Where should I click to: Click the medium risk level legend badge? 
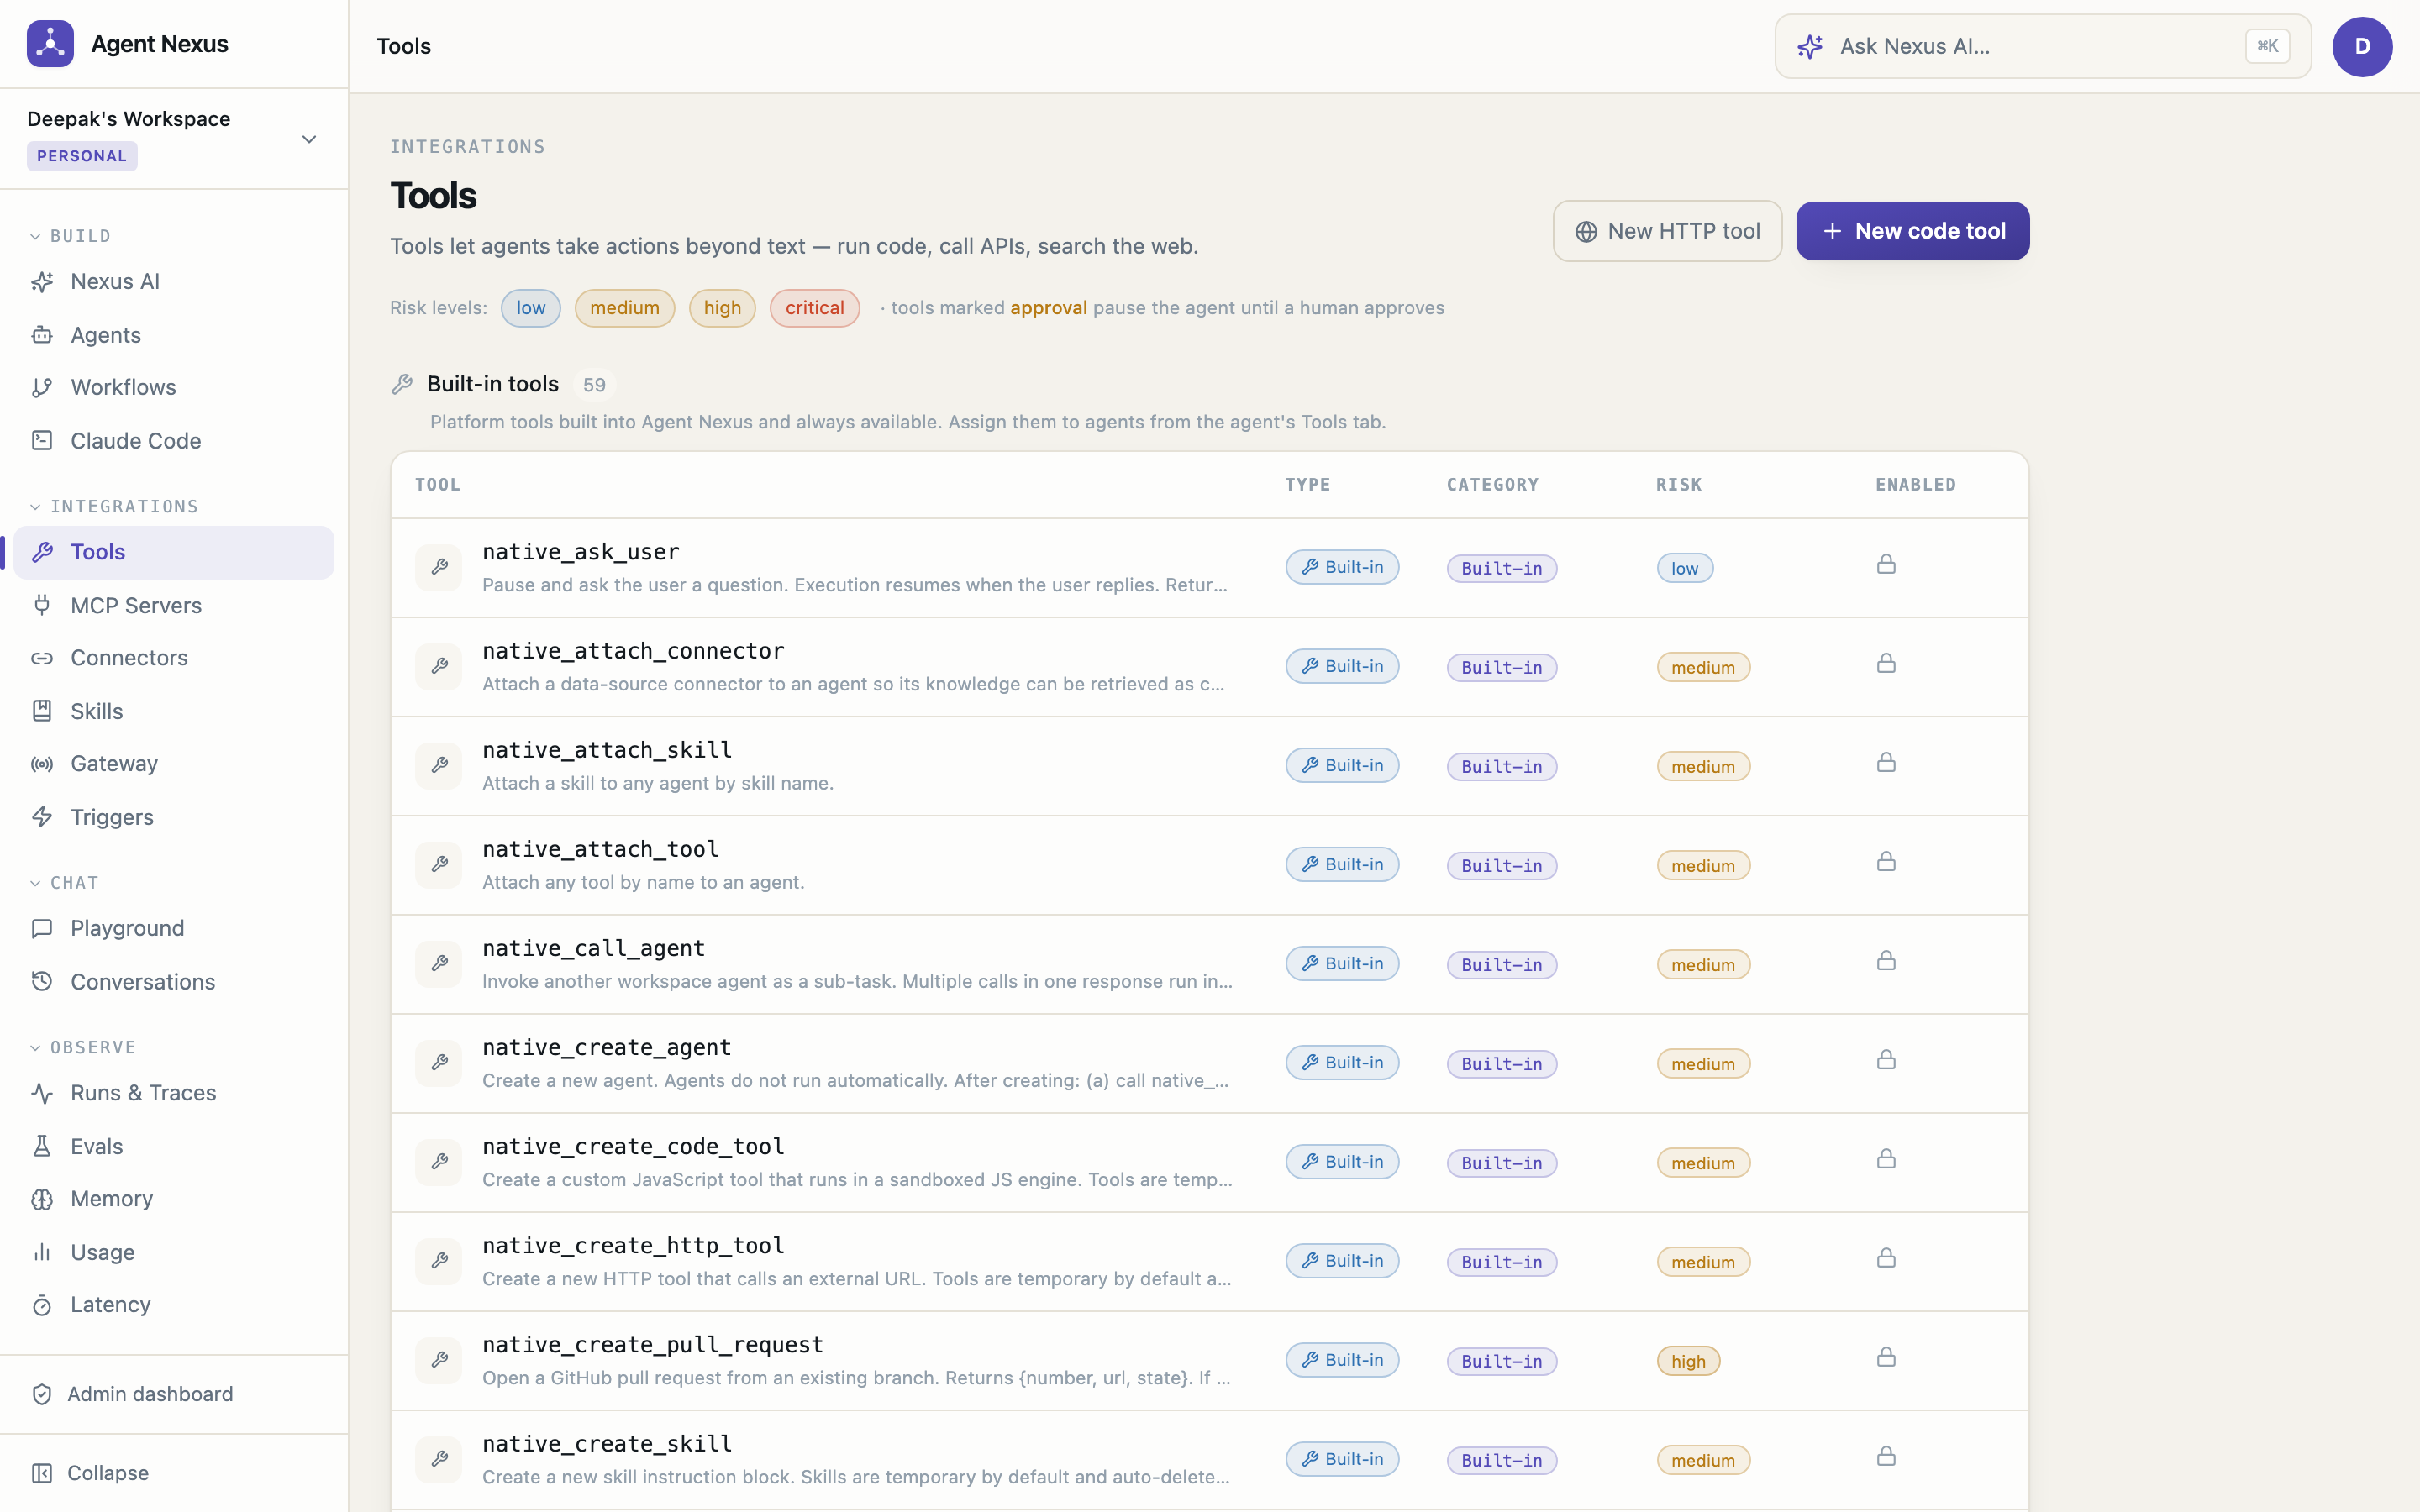pos(624,308)
